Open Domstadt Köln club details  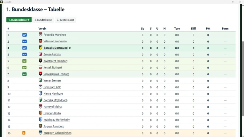pyautogui.click(x=52, y=87)
